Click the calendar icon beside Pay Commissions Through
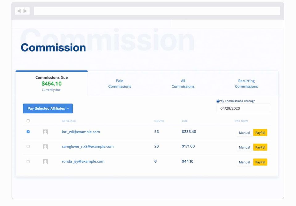The image size is (296, 206). (x=218, y=101)
